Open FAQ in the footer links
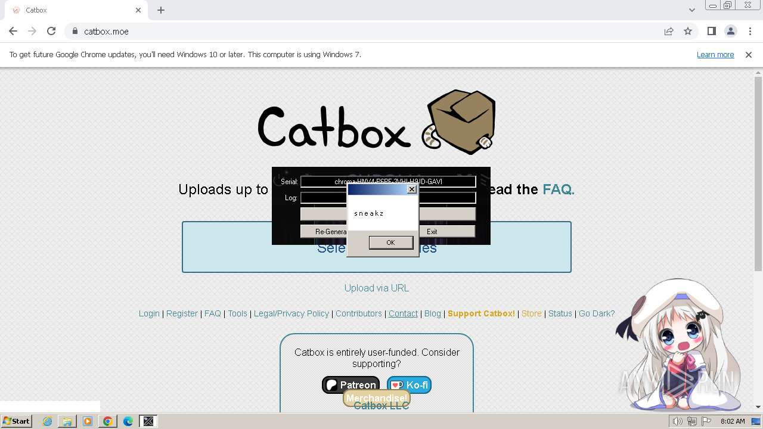The height and width of the screenshot is (429, 763). 213,313
